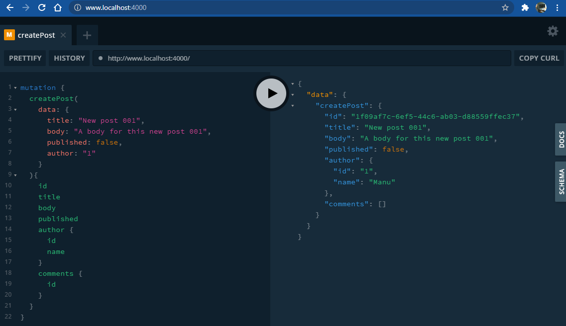The height and width of the screenshot is (326, 566).
Task: Click the orange M mutation badge
Action: pyautogui.click(x=9, y=35)
